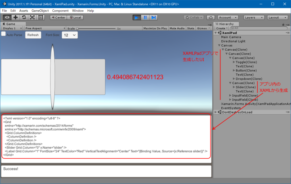
Task: Expand the Slider(Clone) object
Action: coord(234,87)
